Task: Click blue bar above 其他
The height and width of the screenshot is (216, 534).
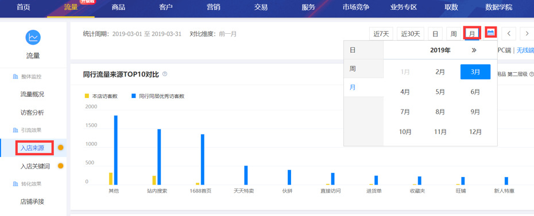Action: click(116, 150)
